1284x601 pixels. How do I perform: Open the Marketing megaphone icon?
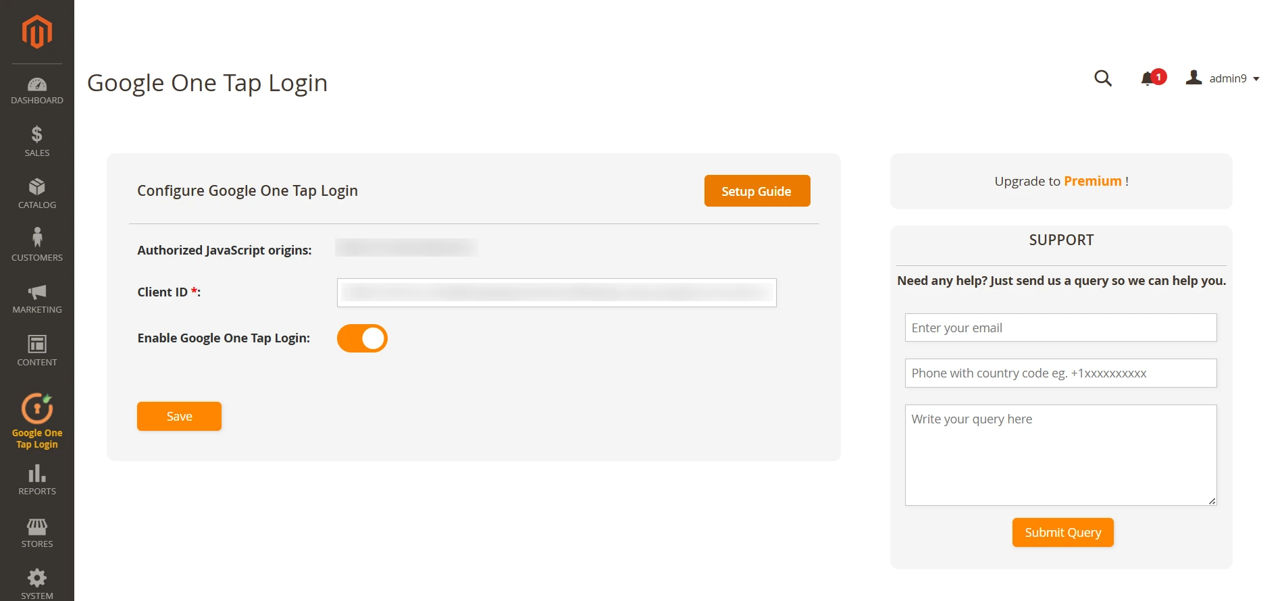coord(36,293)
